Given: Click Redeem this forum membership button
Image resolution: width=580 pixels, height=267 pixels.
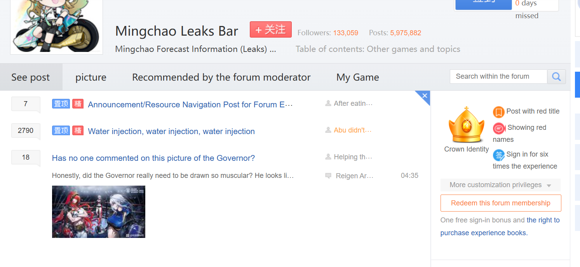Looking at the screenshot, I should [x=500, y=203].
